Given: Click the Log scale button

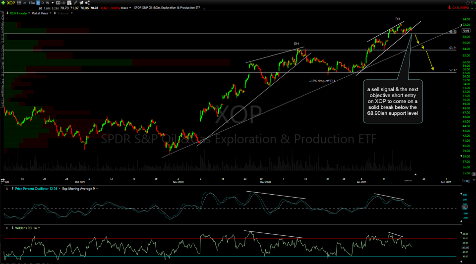Looking at the screenshot, I should (x=466, y=181).
